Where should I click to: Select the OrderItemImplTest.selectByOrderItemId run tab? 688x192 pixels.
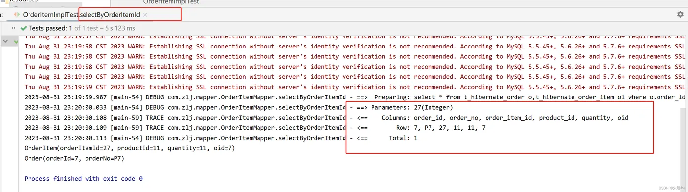[x=81, y=15]
